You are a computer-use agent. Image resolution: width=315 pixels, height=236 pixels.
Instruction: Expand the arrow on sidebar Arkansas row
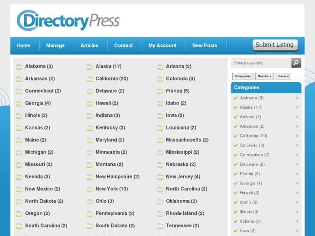[x=297, y=126]
